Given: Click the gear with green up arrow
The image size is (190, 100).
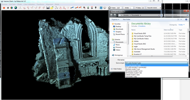Looking at the screenshot, I should (x=88, y=8).
